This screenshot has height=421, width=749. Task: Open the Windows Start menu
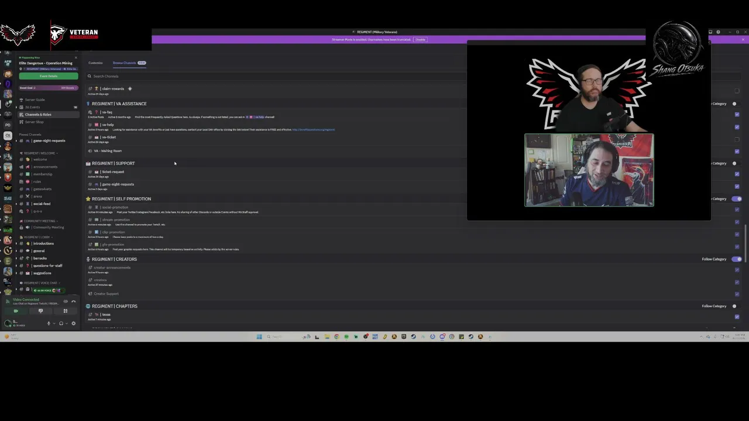(x=259, y=336)
